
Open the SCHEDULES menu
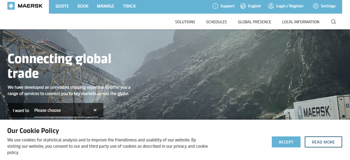[x=216, y=22]
